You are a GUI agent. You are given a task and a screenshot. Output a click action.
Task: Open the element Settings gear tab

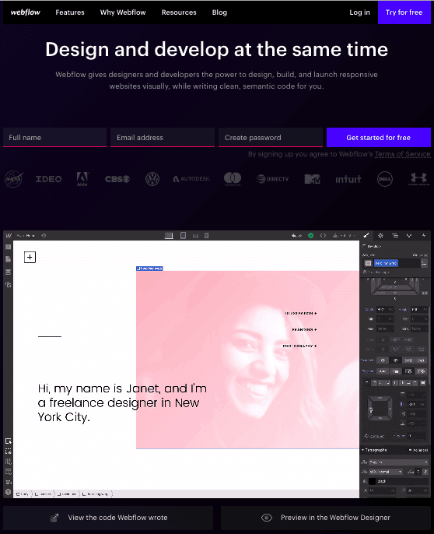(380, 235)
